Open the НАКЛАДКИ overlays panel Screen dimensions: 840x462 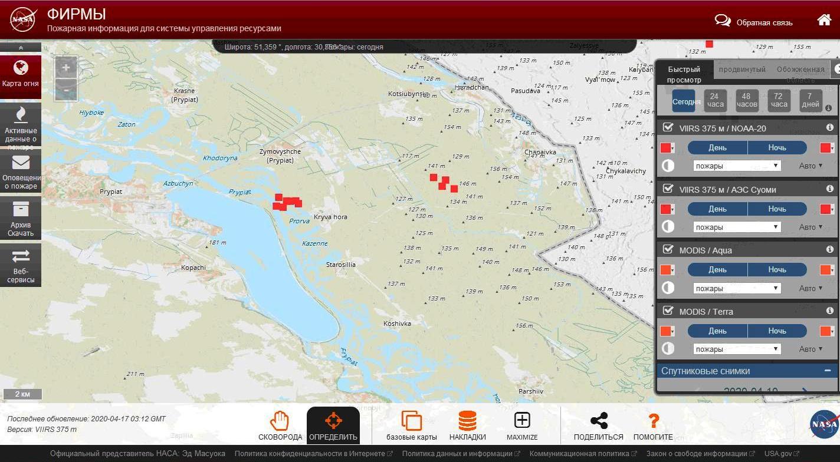click(467, 424)
